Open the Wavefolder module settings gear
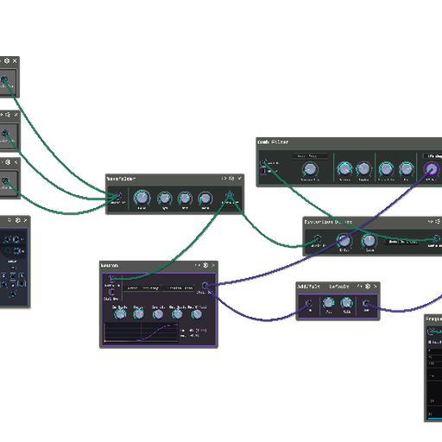Image resolution: width=442 pixels, height=442 pixels. (x=231, y=179)
